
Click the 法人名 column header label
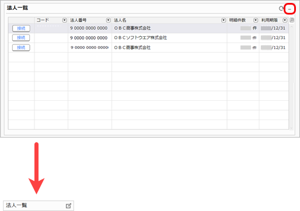coord(120,20)
